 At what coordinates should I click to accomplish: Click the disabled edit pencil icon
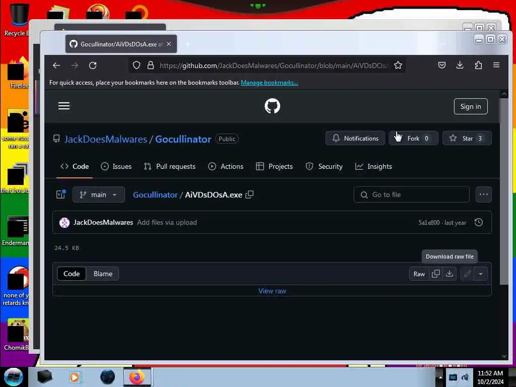pyautogui.click(x=467, y=274)
